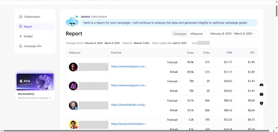Click the CPC column header
278x132 pixels.
click(x=252, y=53)
